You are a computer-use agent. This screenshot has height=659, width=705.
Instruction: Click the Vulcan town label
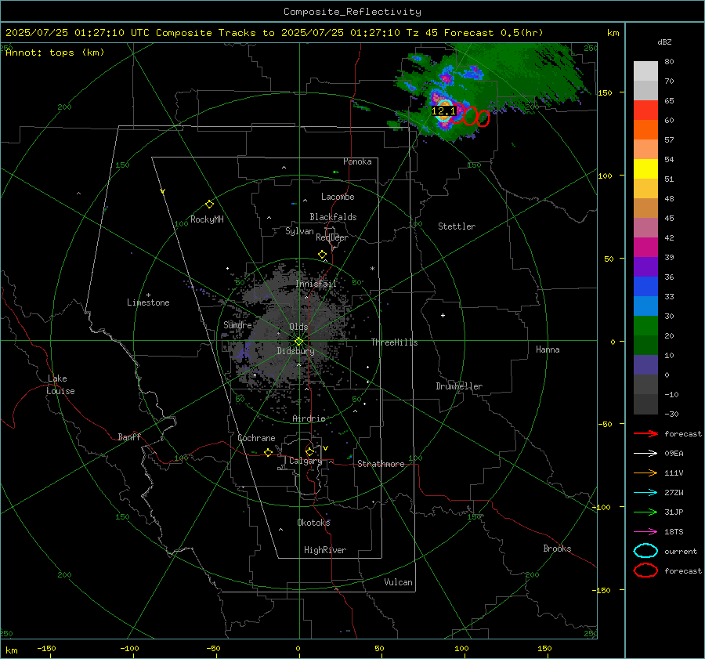pos(399,582)
